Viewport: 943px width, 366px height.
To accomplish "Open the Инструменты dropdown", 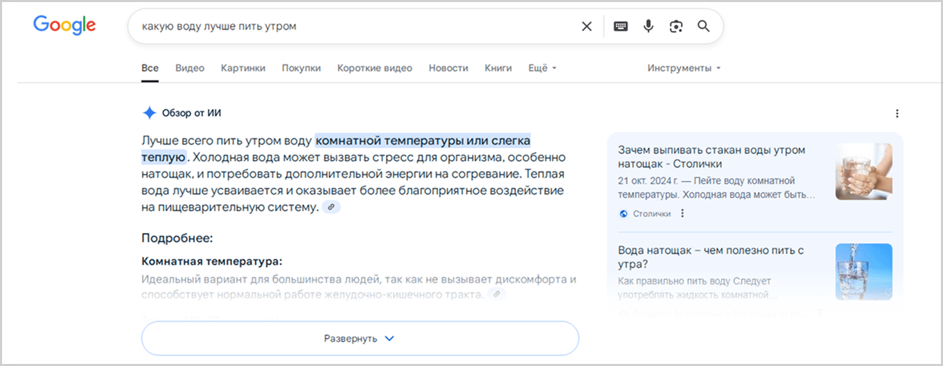I will pos(684,68).
